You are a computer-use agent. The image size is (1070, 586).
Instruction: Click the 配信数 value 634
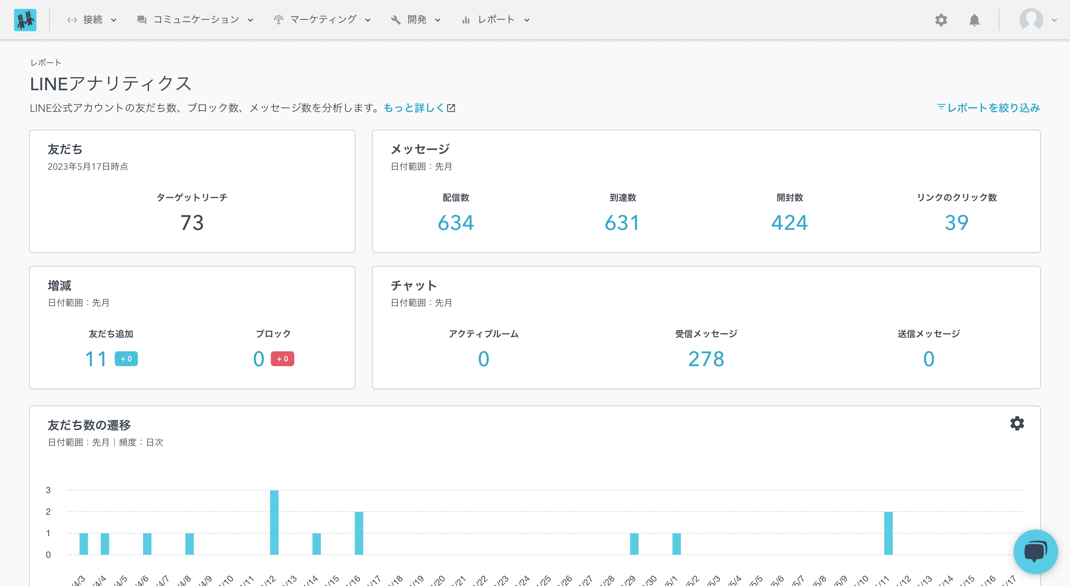point(455,222)
